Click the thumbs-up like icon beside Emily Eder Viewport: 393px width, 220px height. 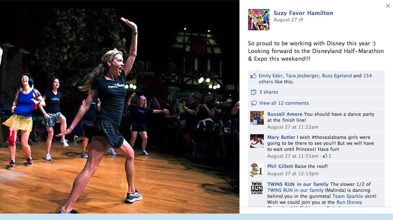[253, 76]
